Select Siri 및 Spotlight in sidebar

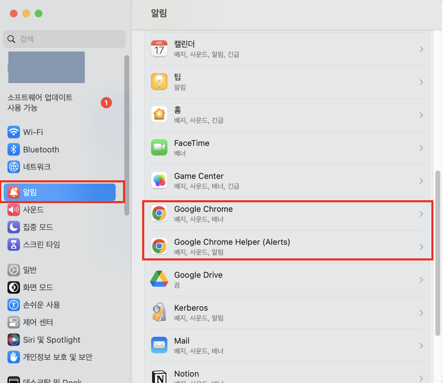[x=59, y=339]
